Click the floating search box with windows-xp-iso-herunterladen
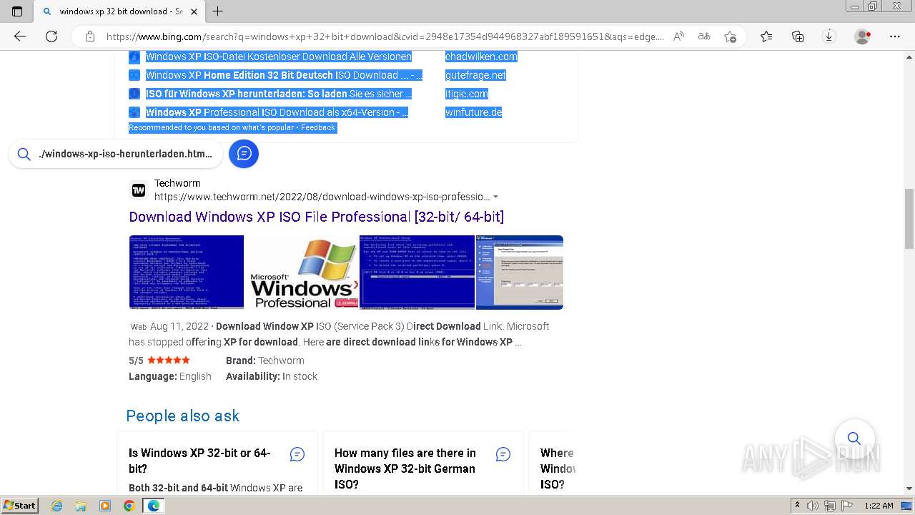The height and width of the screenshot is (515, 915). [x=116, y=154]
